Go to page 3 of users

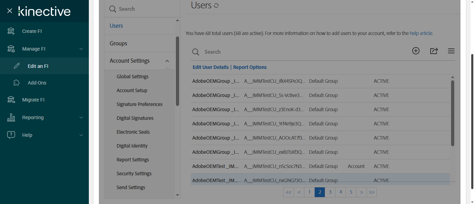click(x=330, y=192)
